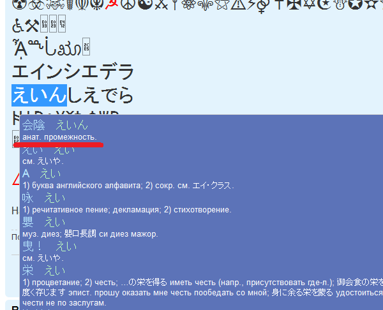This screenshot has width=383, height=310.
Task: Click the wheelchair accessibility symbol
Action: pos(19,26)
